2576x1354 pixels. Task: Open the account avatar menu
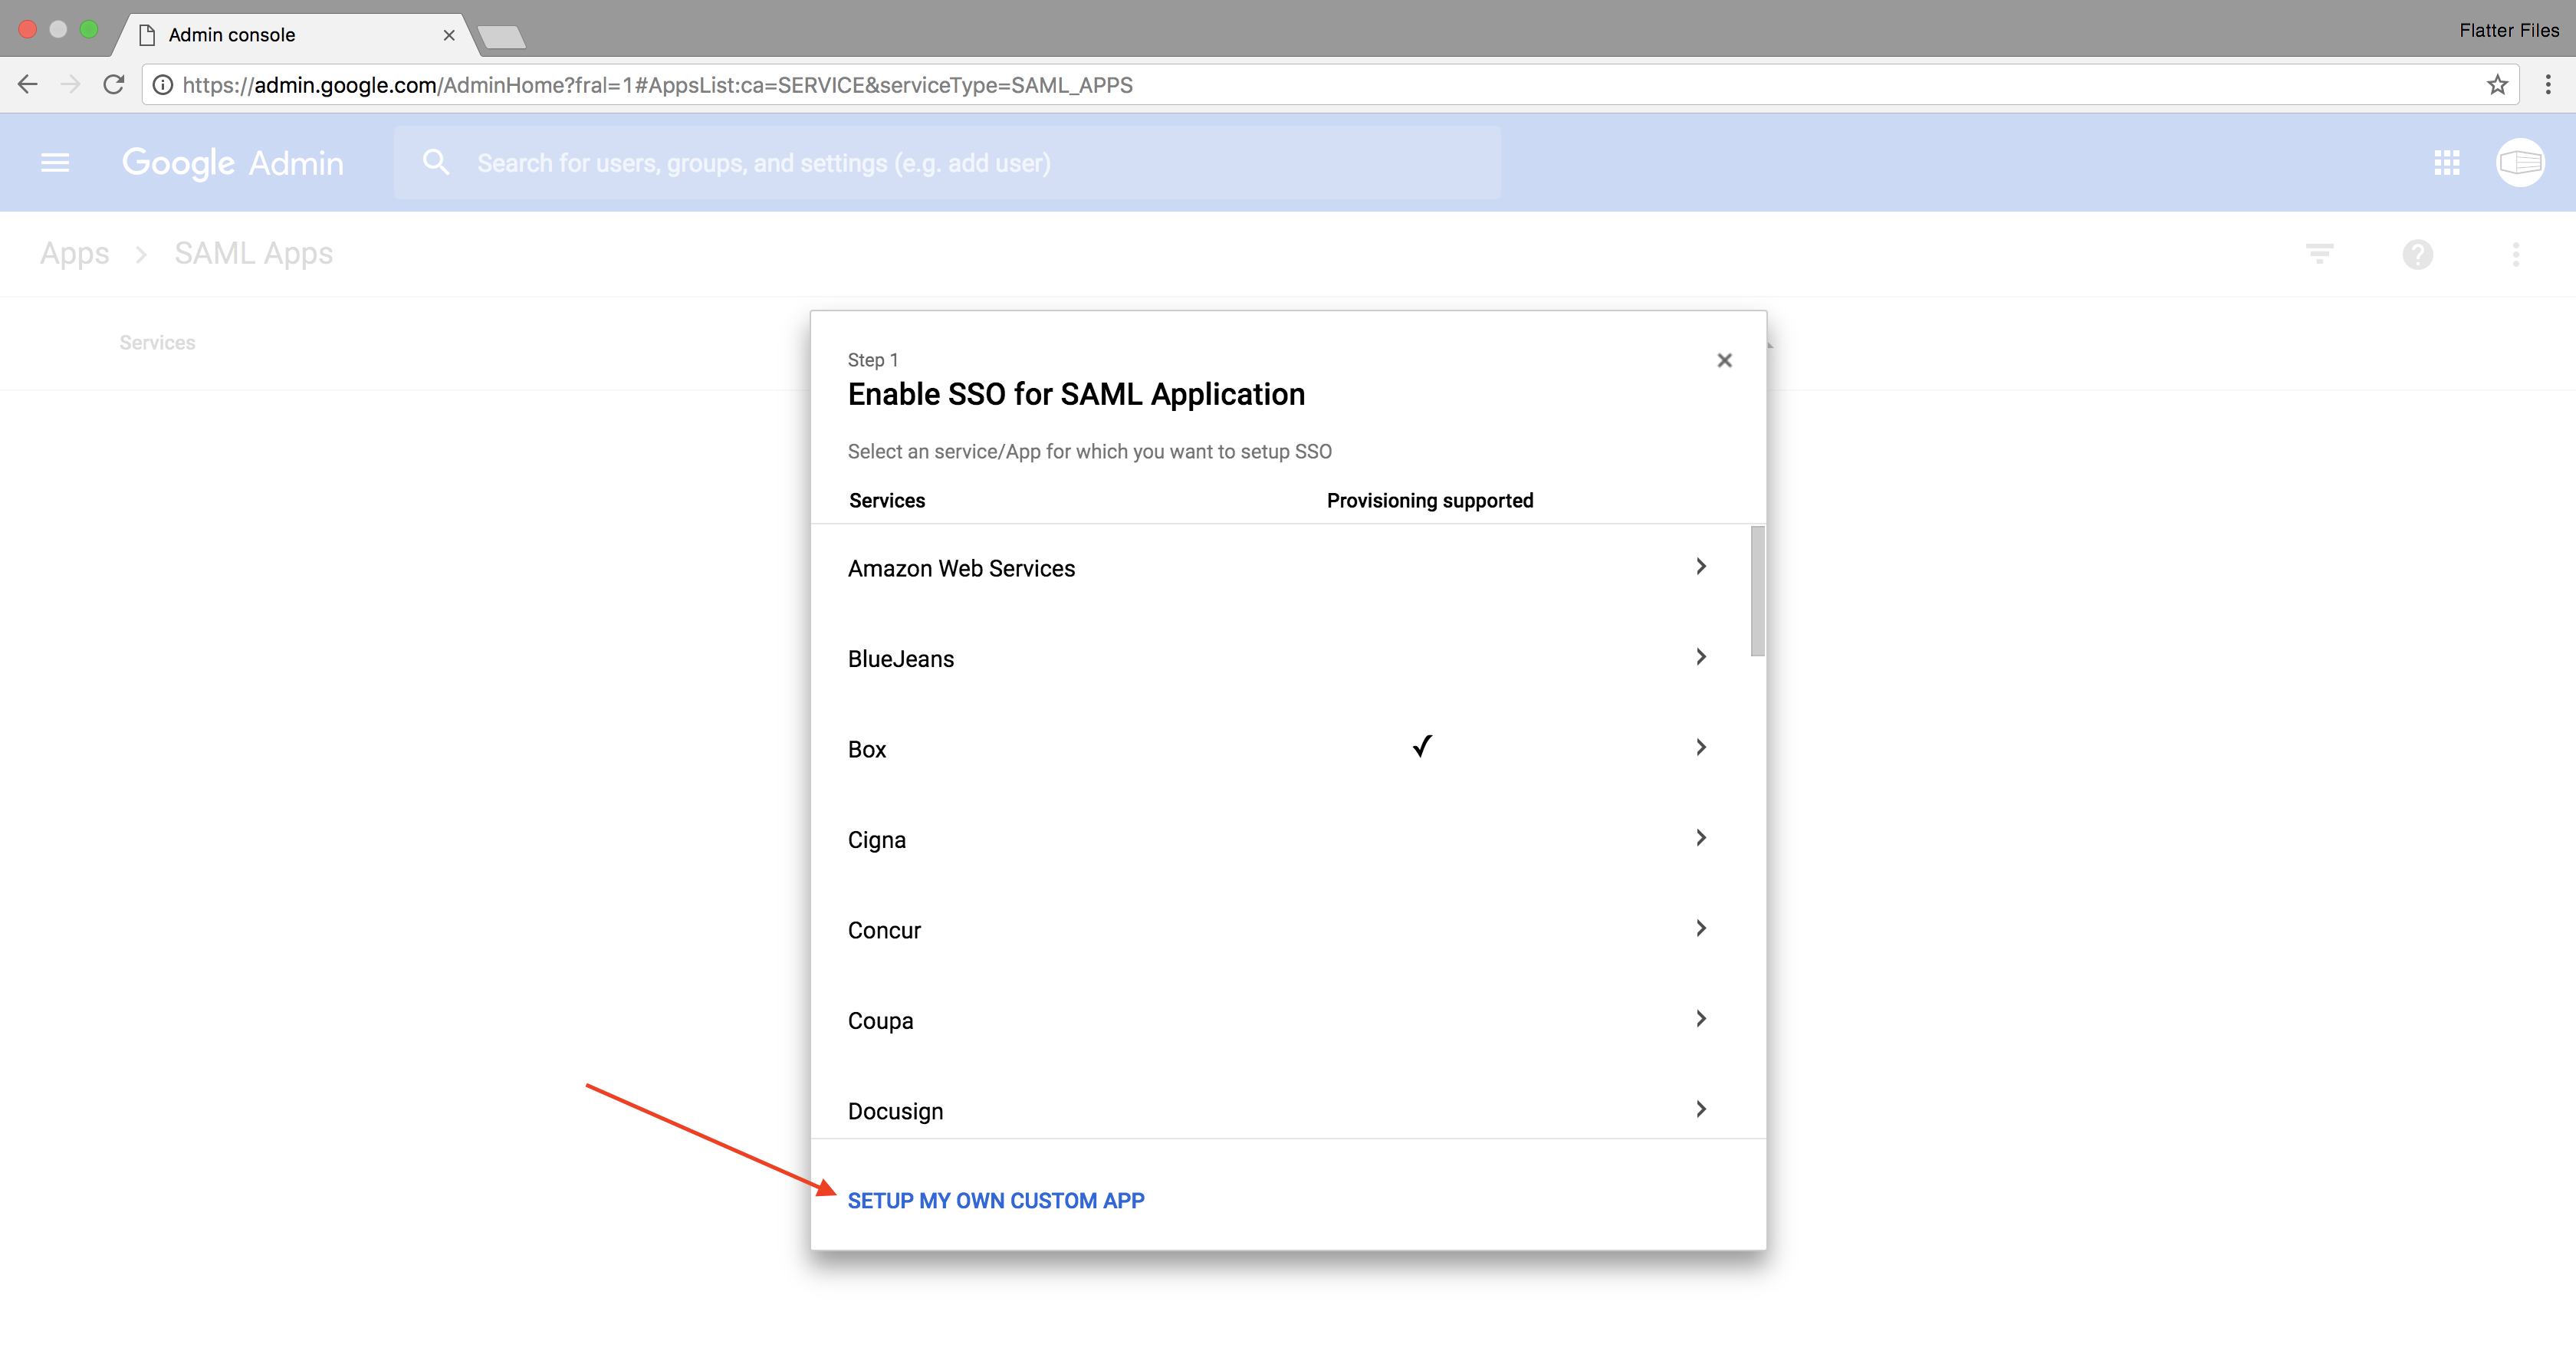2519,162
